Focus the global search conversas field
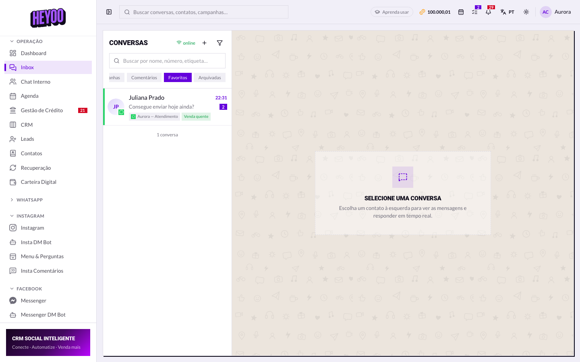 (x=204, y=12)
